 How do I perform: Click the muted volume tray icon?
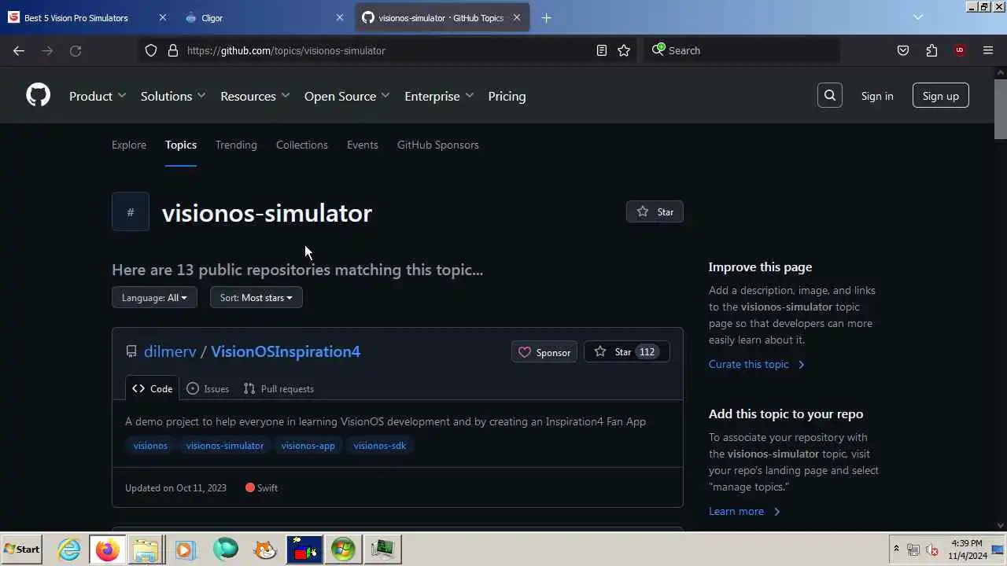(932, 549)
